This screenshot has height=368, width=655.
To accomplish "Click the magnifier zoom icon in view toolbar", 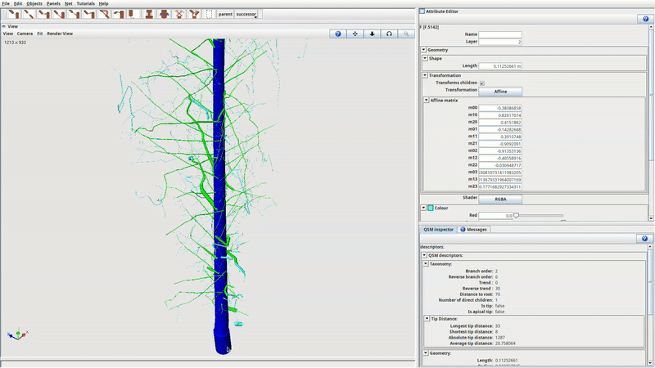I will (405, 34).
